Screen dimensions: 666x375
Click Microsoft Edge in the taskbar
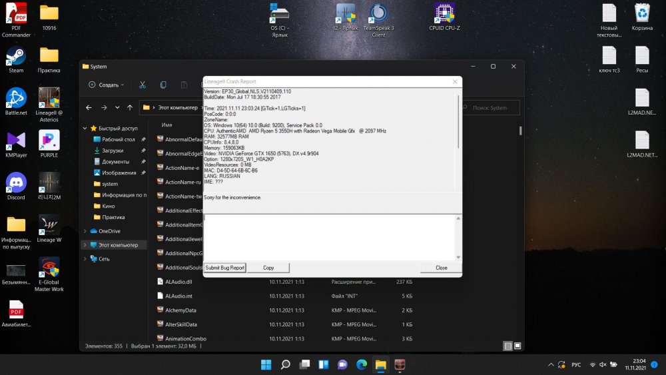[x=362, y=364]
